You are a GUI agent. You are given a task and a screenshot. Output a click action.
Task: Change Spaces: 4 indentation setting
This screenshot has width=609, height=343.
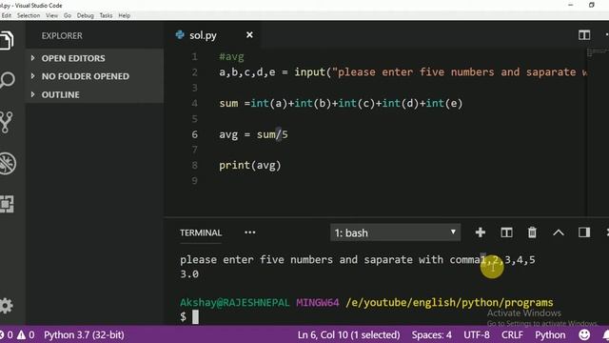tap(431, 334)
